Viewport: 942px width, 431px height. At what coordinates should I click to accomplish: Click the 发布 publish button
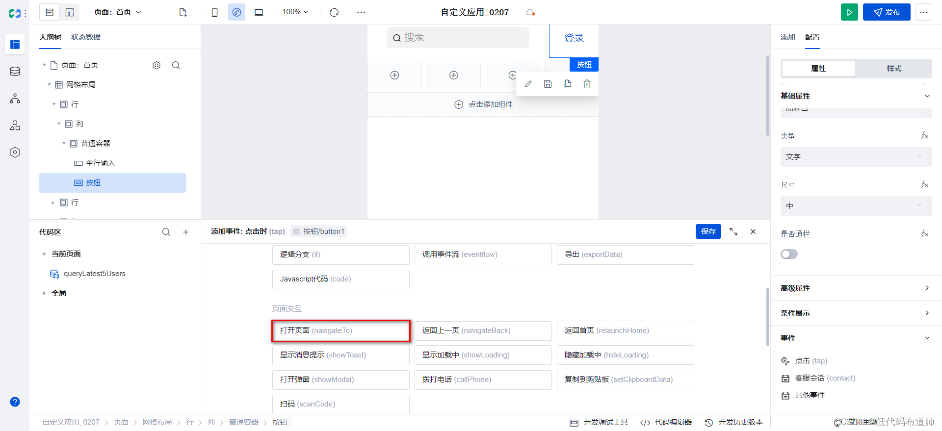point(887,12)
